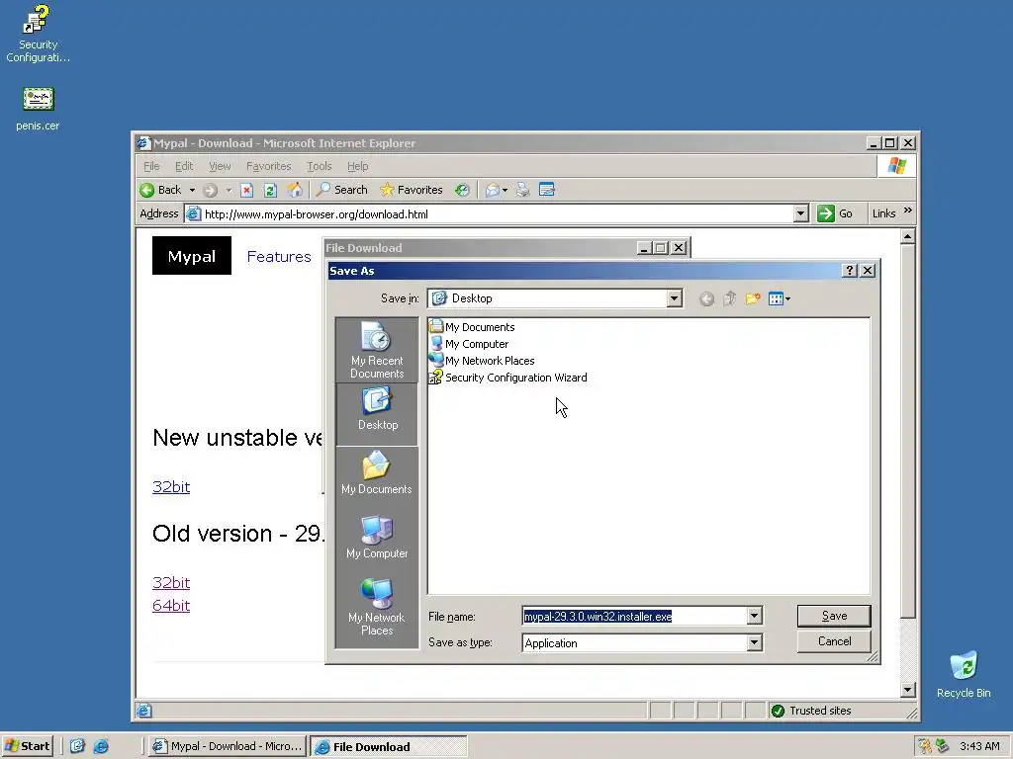Click the Refresh icon in IE toolbar
The image size is (1013, 759).
(x=271, y=190)
